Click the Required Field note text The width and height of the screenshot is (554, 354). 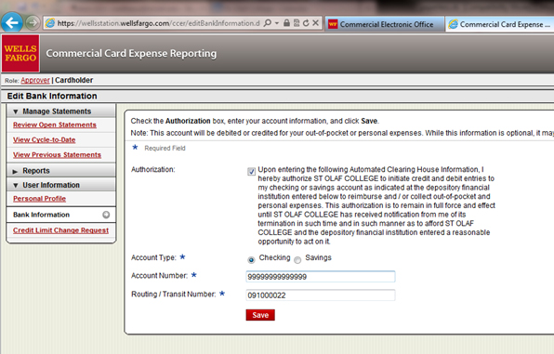pos(165,148)
